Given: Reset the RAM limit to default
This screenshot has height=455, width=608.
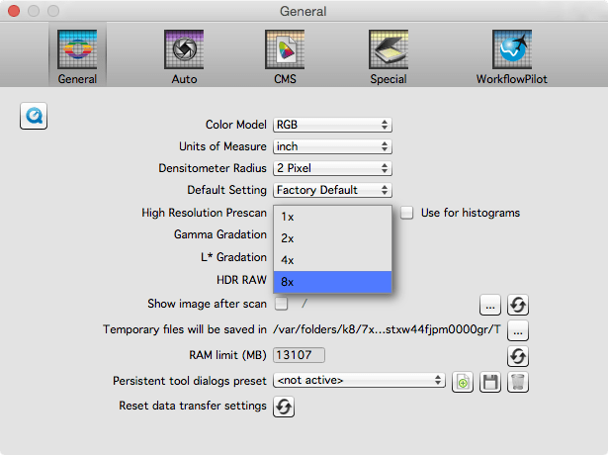Looking at the screenshot, I should pyautogui.click(x=518, y=355).
